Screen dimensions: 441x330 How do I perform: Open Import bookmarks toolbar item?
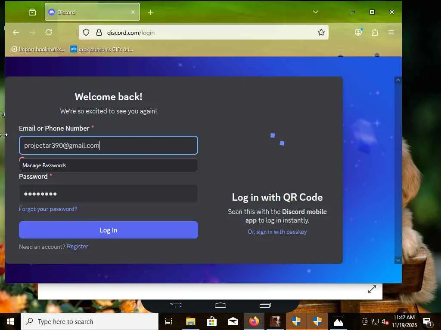click(38, 49)
